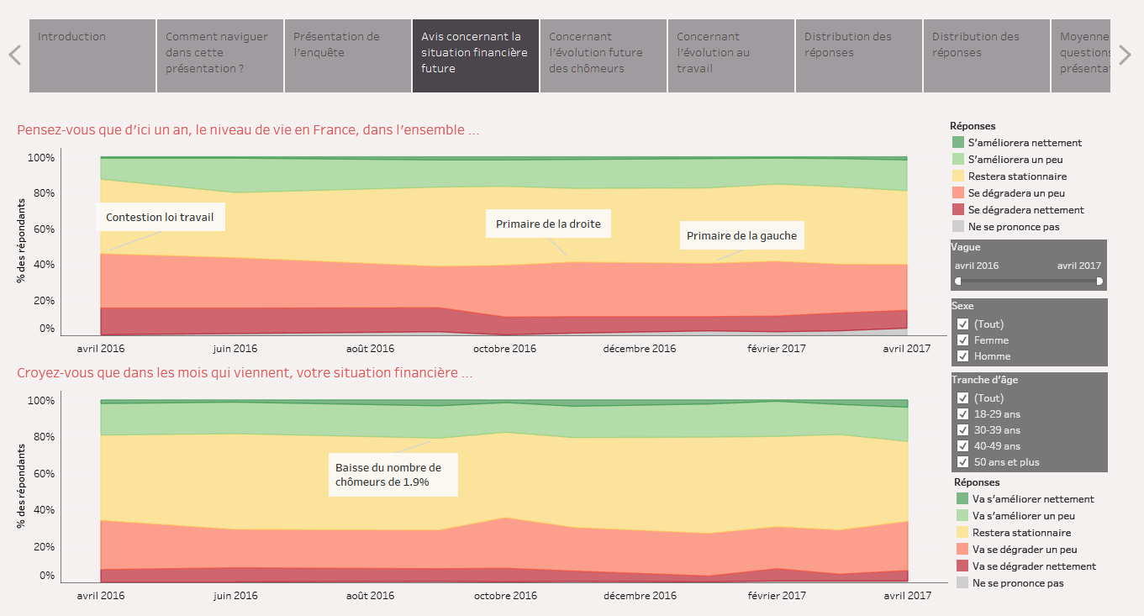This screenshot has width=1144, height=616.
Task: Click the dark red 'Se dégradera nettement' swatch
Action: (x=960, y=209)
